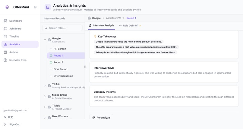Select the Interview Analysis tab

tap(102, 25)
